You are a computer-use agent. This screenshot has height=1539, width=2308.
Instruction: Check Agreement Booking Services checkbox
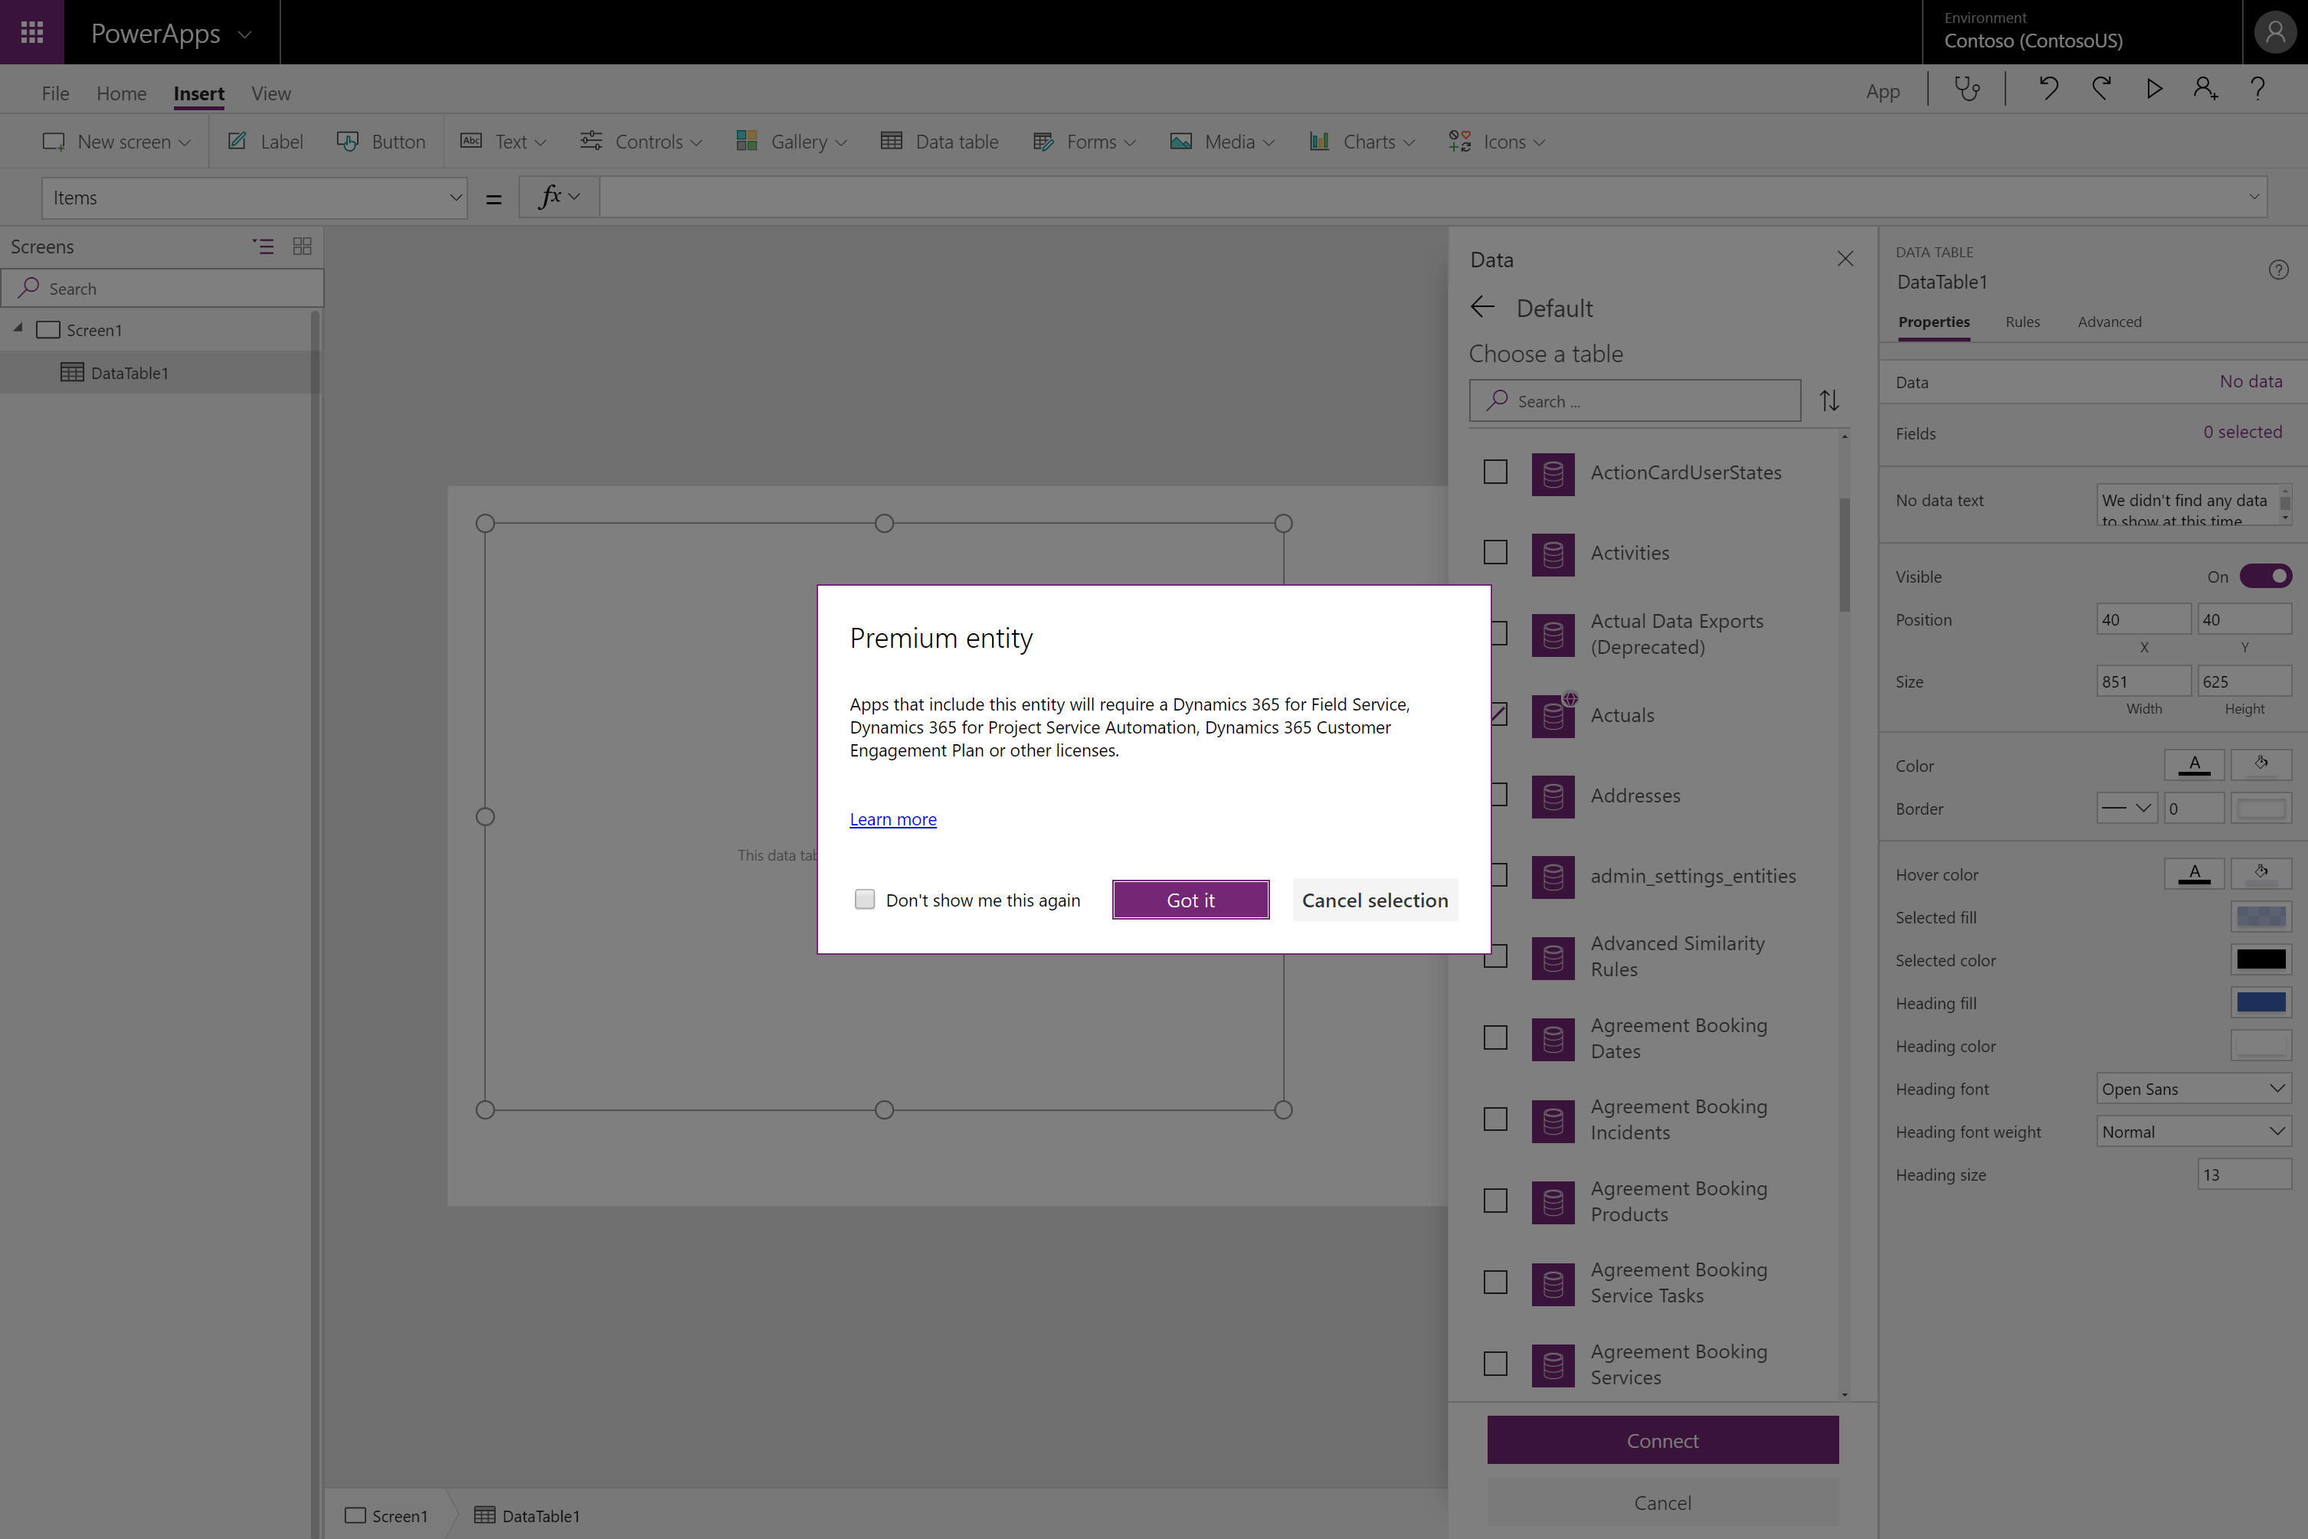click(x=1494, y=1364)
